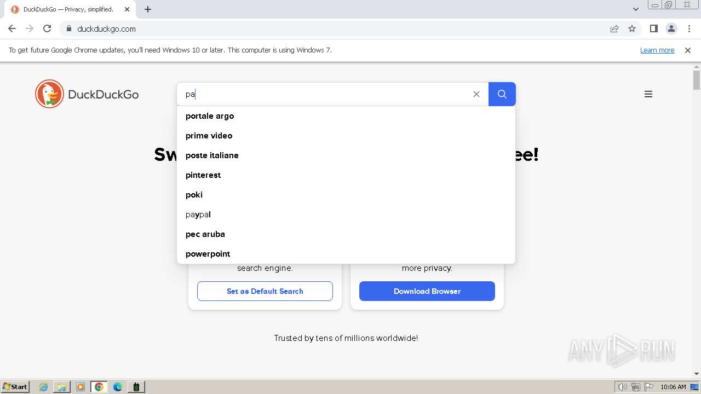The width and height of the screenshot is (701, 394).
Task: Close the DuckDuckGo tab
Action: point(127,9)
